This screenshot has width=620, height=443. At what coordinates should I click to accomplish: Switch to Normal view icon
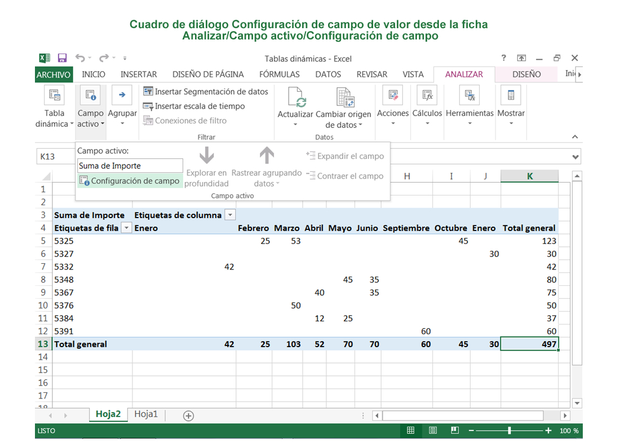(411, 431)
